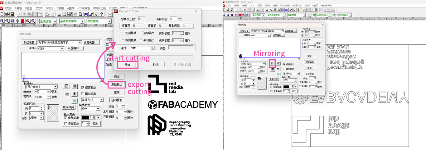The image size is (426, 150).
Task: Click 开始 start button in Output To Cutter
Action: click(x=127, y=65)
